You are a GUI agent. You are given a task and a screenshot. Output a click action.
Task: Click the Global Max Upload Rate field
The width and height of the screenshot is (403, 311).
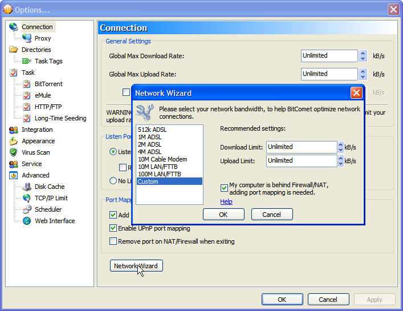click(x=329, y=74)
